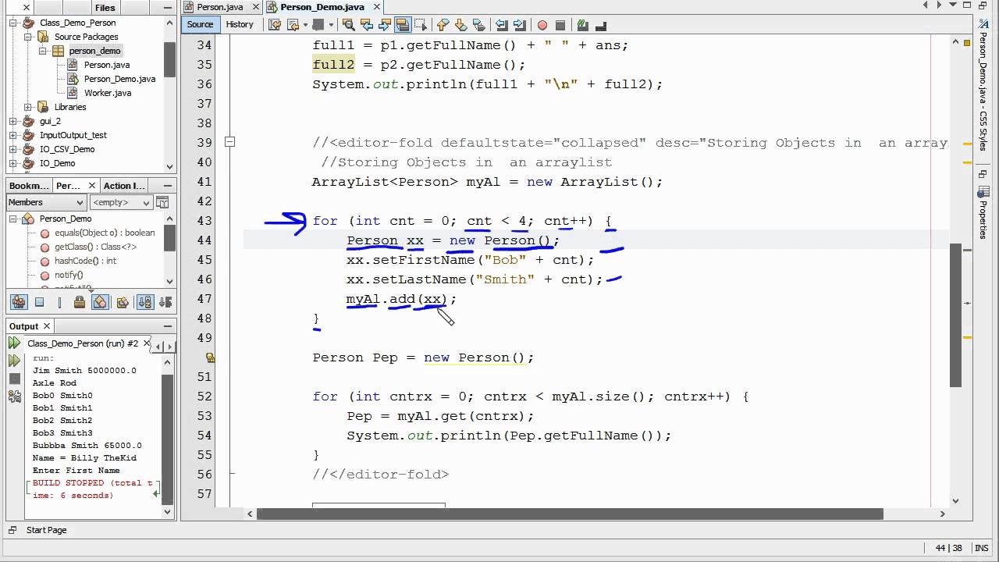This screenshot has width=999, height=562.
Task: Toggle Rectangular Selection in editor toolbar
Action: coord(421,24)
